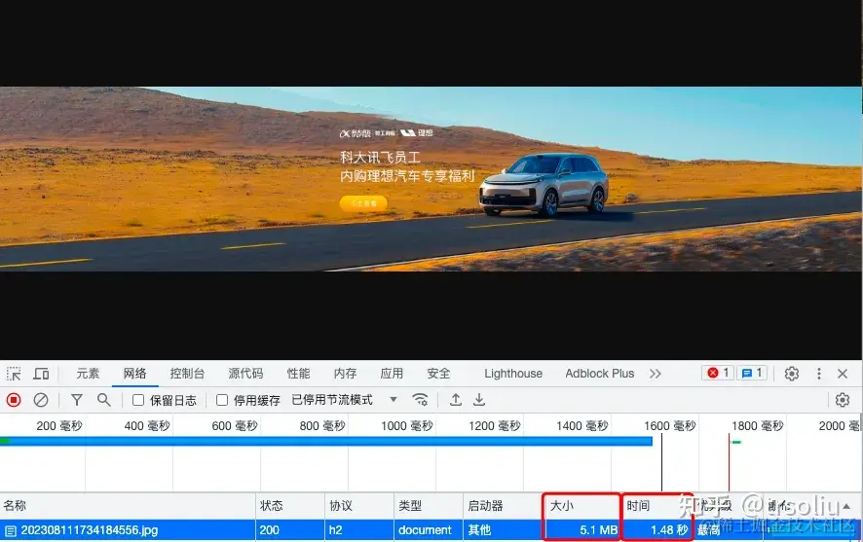Import HAR file upload icon
The width and height of the screenshot is (863, 542).
455,400
